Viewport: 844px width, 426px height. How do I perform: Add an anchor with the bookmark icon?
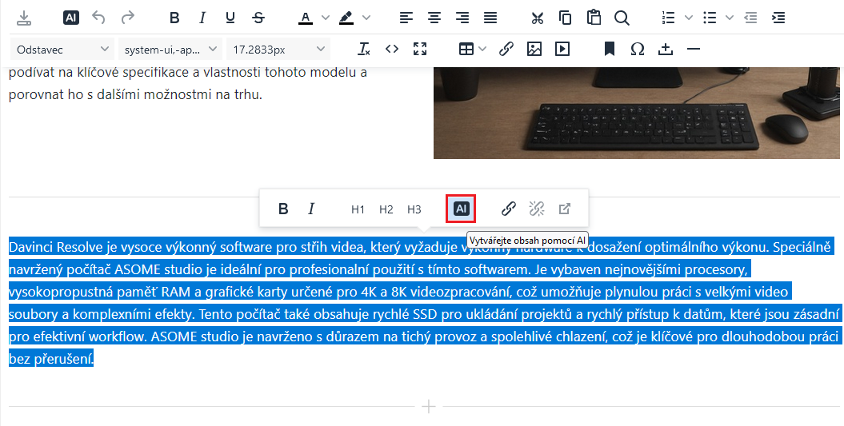[610, 50]
